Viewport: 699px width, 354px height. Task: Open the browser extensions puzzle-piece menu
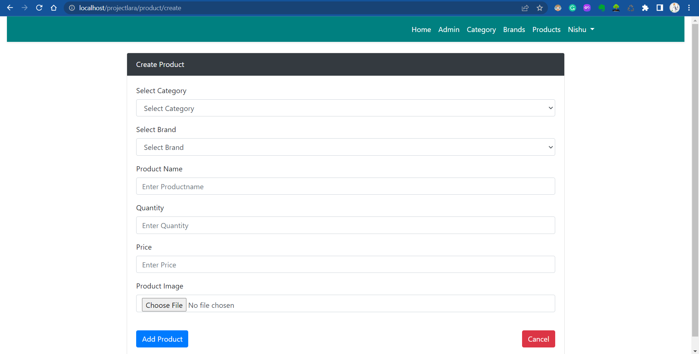[x=645, y=8]
